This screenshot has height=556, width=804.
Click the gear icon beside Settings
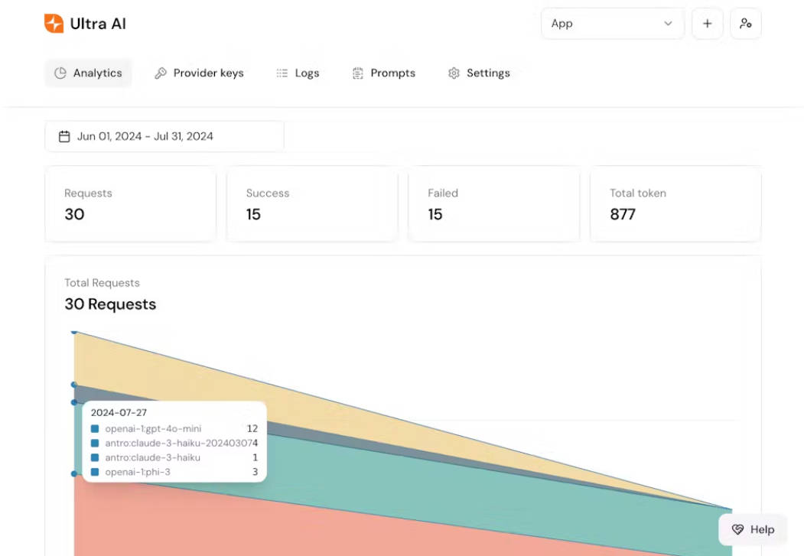click(454, 73)
